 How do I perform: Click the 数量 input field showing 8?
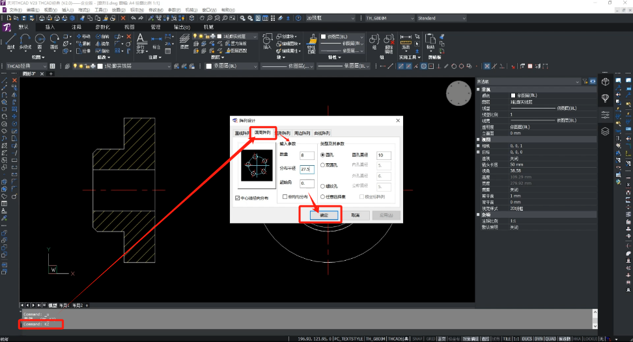click(x=307, y=155)
